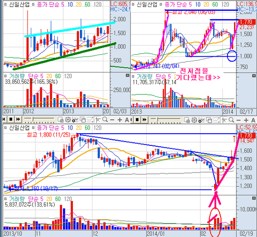Image resolution: width=257 pixels, height=237 pixels.
Task: Open chart layout grid icon in left toolbar
Action: pos(60,120)
